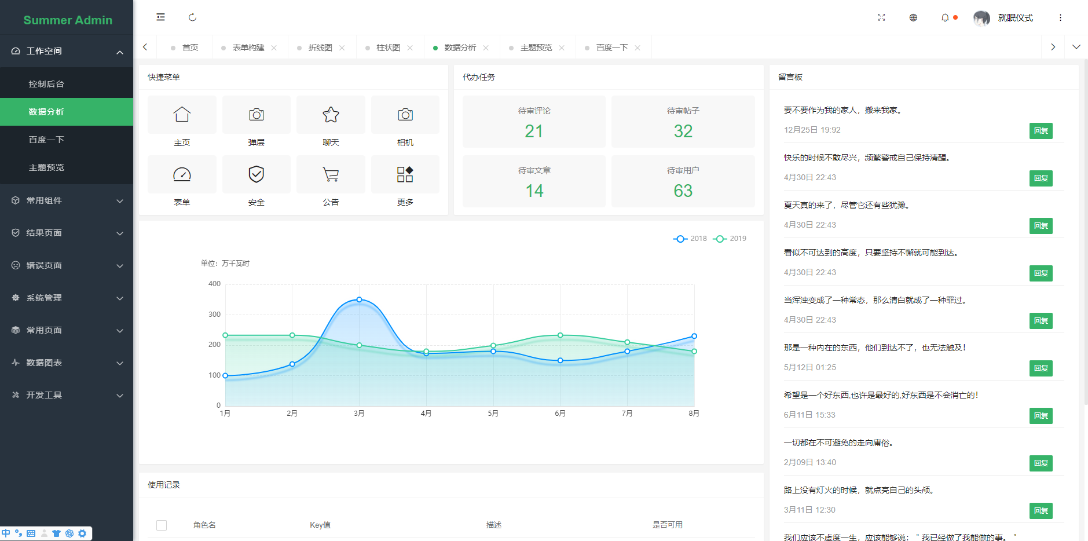Select all rows checkbox in 使用记录 table
The height and width of the screenshot is (541, 1088).
[162, 525]
